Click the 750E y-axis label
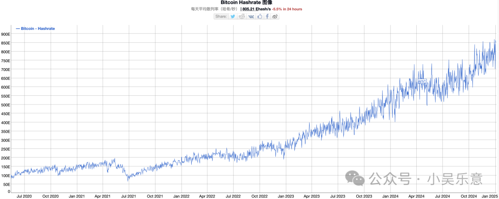Viewport: 499px width, 199px height. click(x=6, y=60)
